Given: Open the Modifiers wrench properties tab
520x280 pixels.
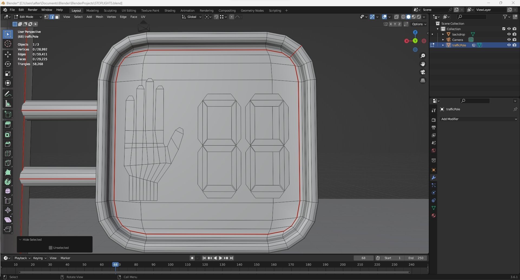Looking at the screenshot, I should pyautogui.click(x=434, y=178).
